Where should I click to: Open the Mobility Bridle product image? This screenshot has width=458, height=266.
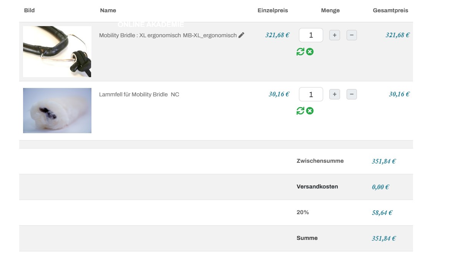(57, 51)
